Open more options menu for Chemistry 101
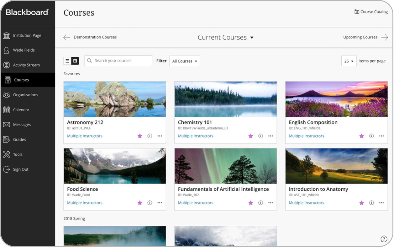Screen dimensions: 394x247 click(x=271, y=136)
